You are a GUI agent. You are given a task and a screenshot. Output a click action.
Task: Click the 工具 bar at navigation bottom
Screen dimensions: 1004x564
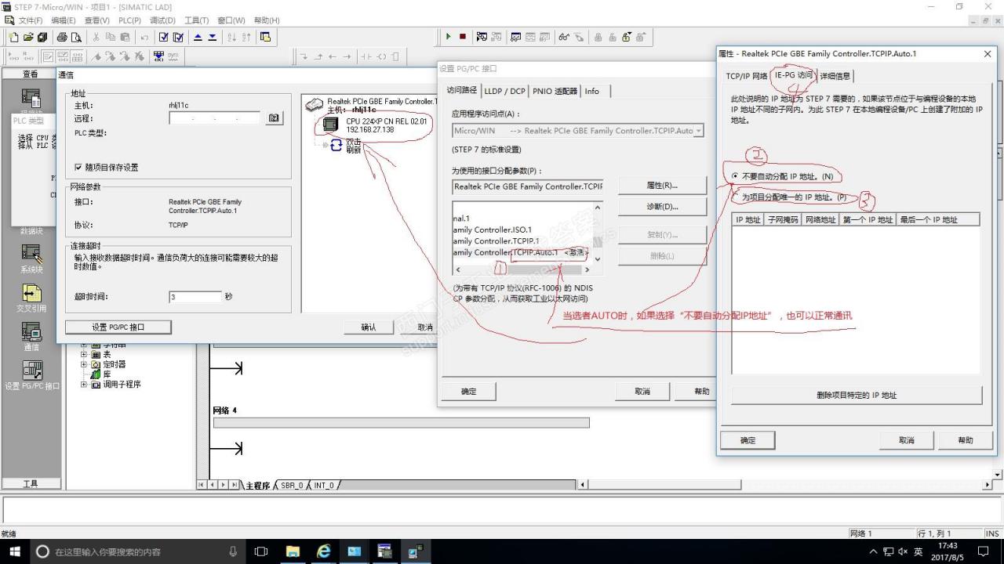coord(31,484)
